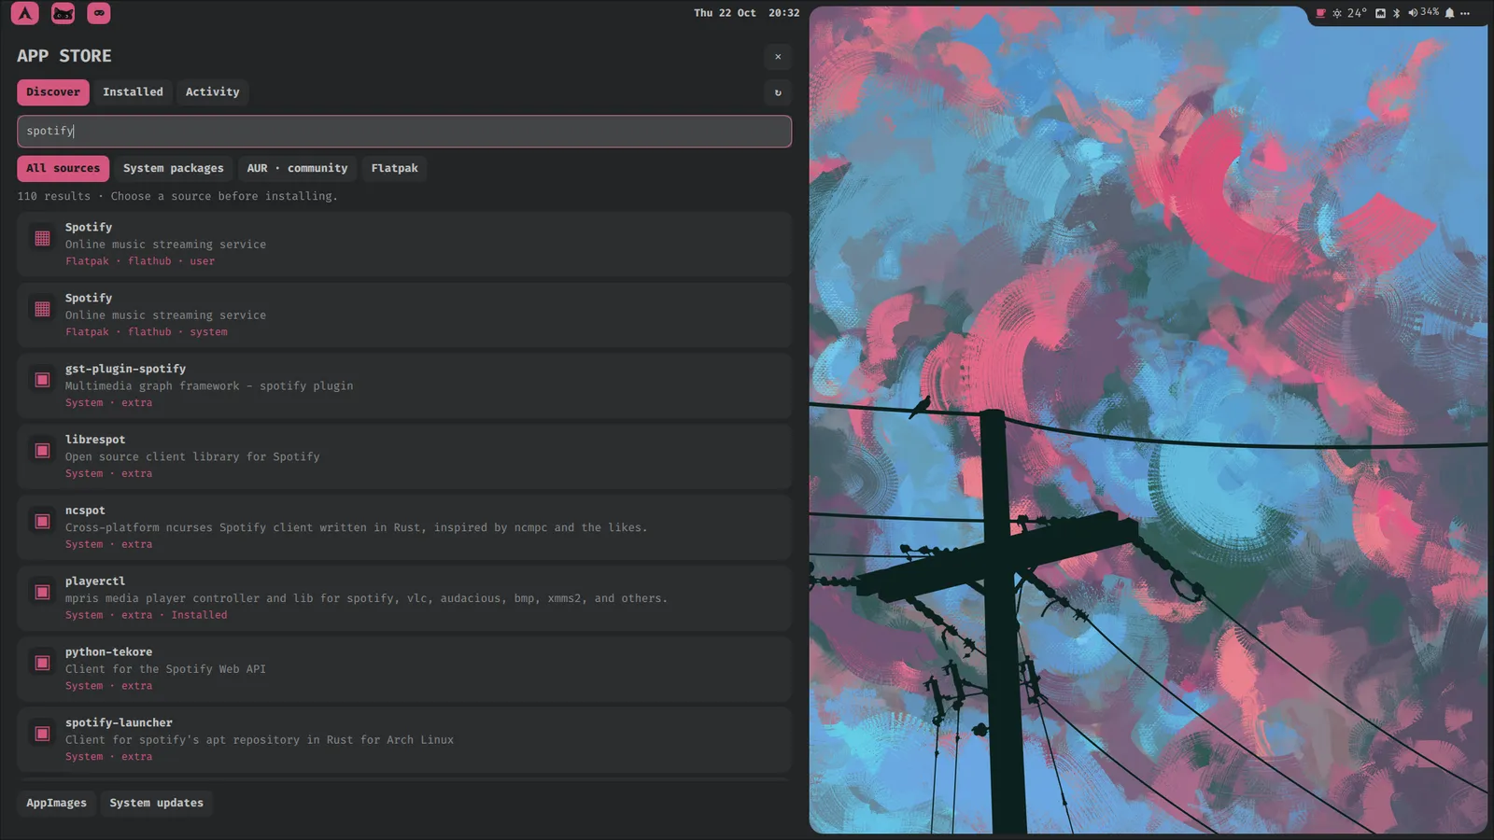Open the Arch launcher icon in top bar
This screenshot has width=1494, height=840.
pos(25,13)
